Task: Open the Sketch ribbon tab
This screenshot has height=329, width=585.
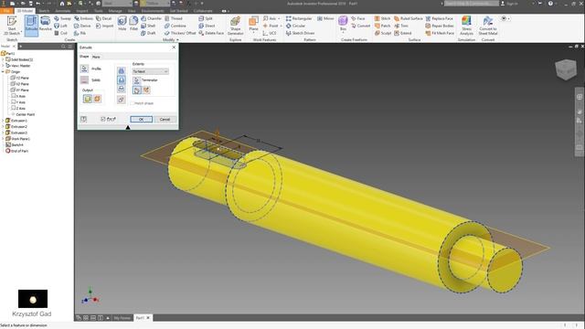Action: pyautogui.click(x=44, y=11)
